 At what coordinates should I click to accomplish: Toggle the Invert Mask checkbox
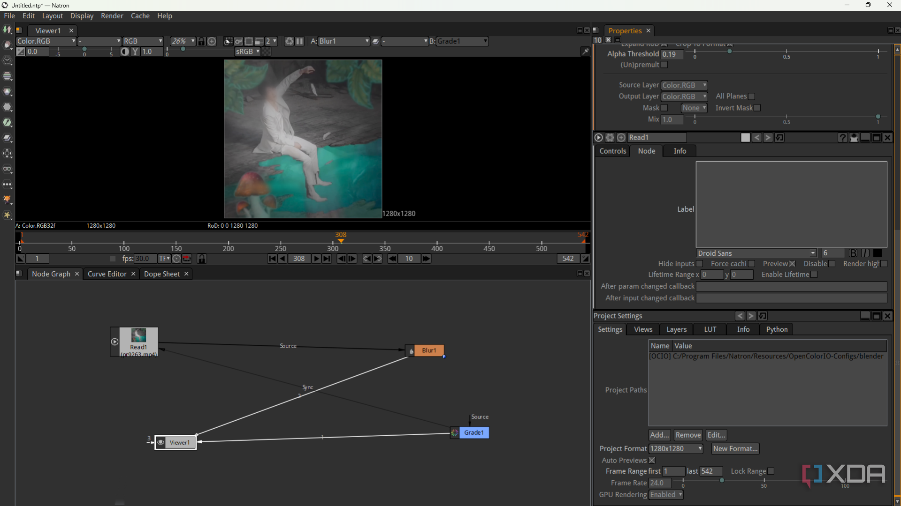[x=757, y=108]
